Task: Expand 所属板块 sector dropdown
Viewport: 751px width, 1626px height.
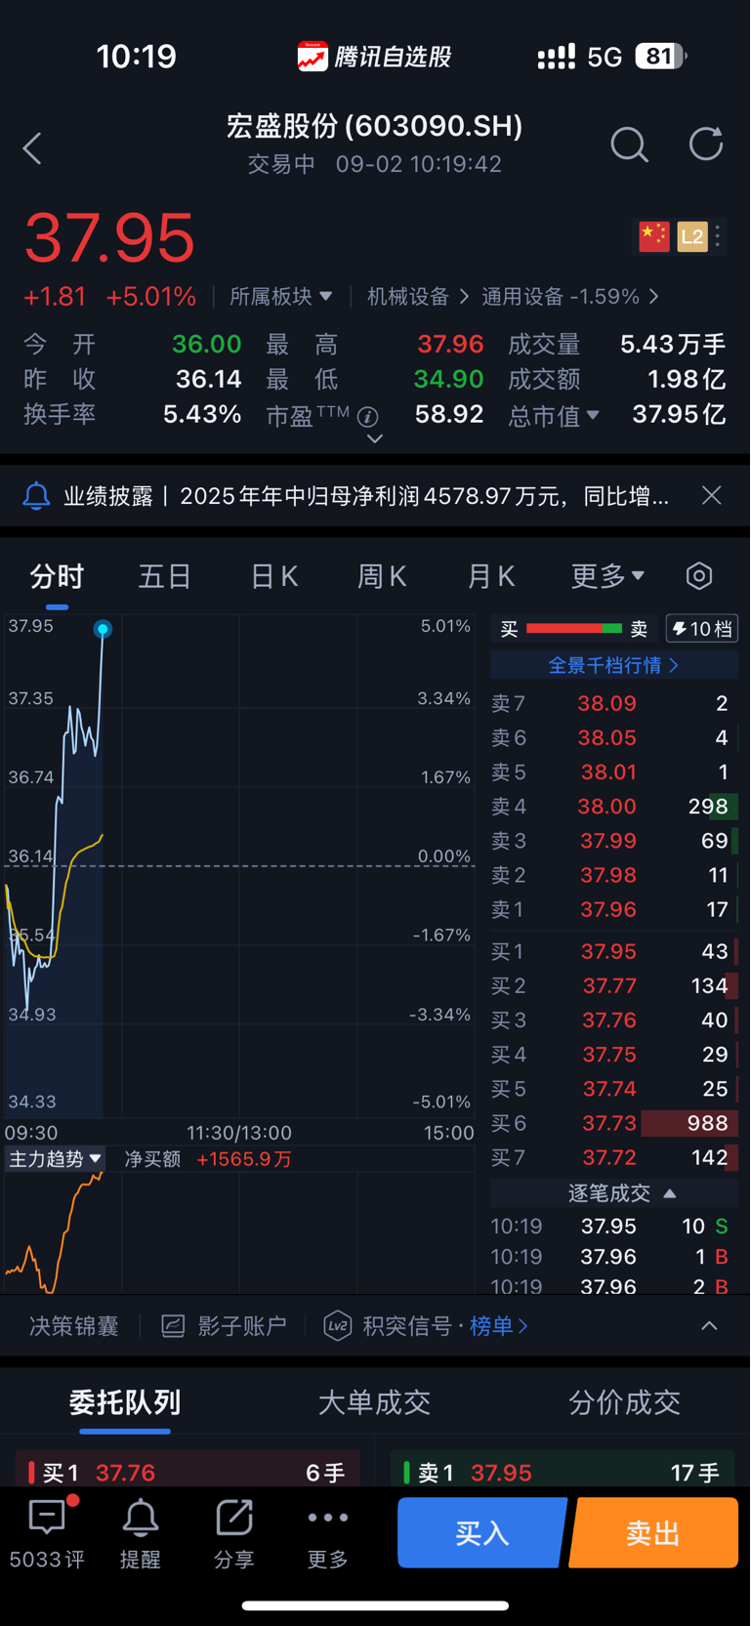Action: (x=280, y=296)
